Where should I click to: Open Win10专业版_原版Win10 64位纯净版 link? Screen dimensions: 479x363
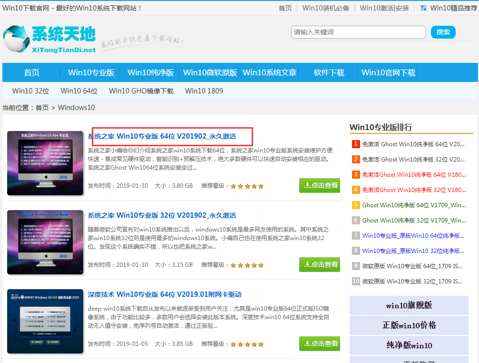click(x=413, y=236)
